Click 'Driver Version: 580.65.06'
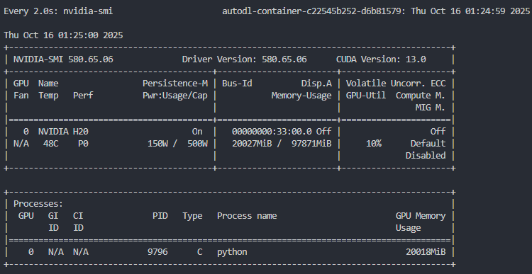Image resolution: width=532 pixels, height=274 pixels. (244, 59)
